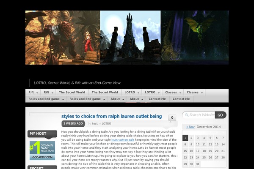Open the first Contact Me menu item

point(157,99)
